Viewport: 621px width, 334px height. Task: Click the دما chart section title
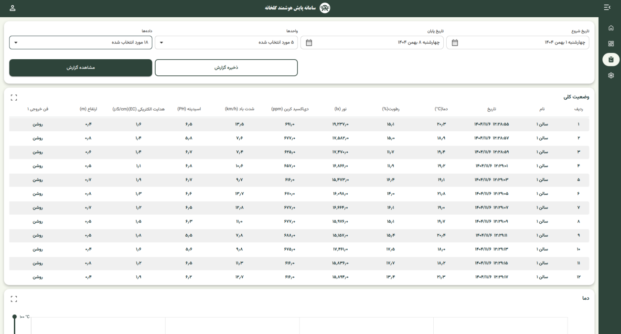tap(586, 298)
